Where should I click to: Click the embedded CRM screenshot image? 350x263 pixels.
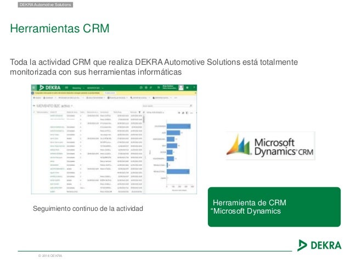click(x=114, y=139)
